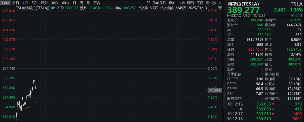This screenshot has width=304, height=122.
Task: Click the 振幅 value 3.14%
Action: click(296, 55)
